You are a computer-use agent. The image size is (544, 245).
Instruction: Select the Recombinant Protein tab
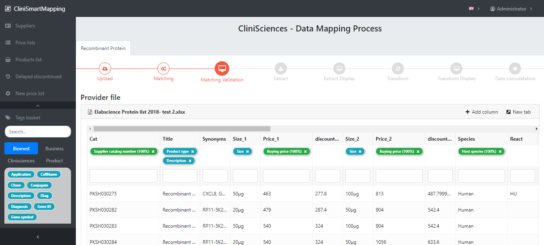pos(103,48)
